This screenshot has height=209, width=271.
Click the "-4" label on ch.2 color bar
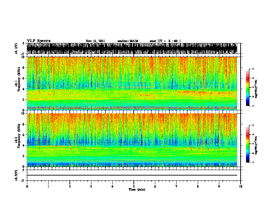tap(253, 134)
